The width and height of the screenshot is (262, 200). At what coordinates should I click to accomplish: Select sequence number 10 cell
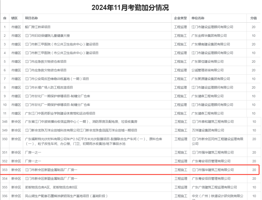point(5,105)
